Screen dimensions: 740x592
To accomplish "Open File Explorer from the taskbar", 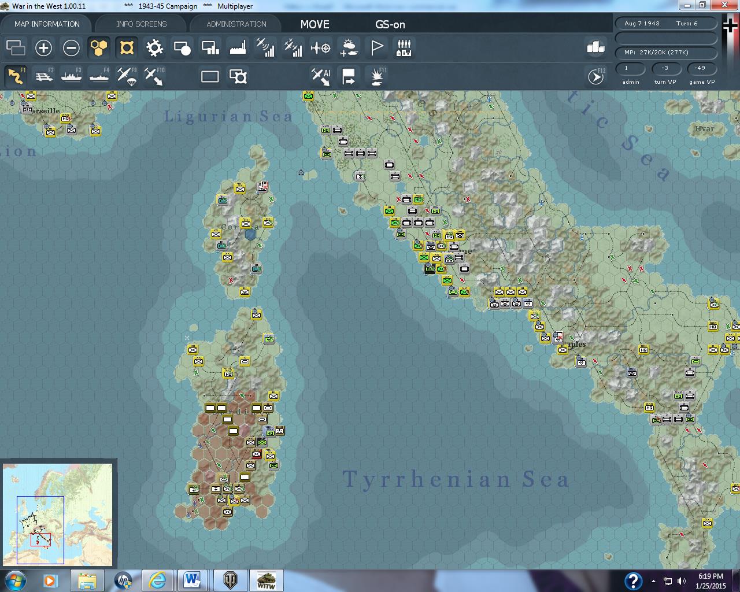I will [87, 580].
